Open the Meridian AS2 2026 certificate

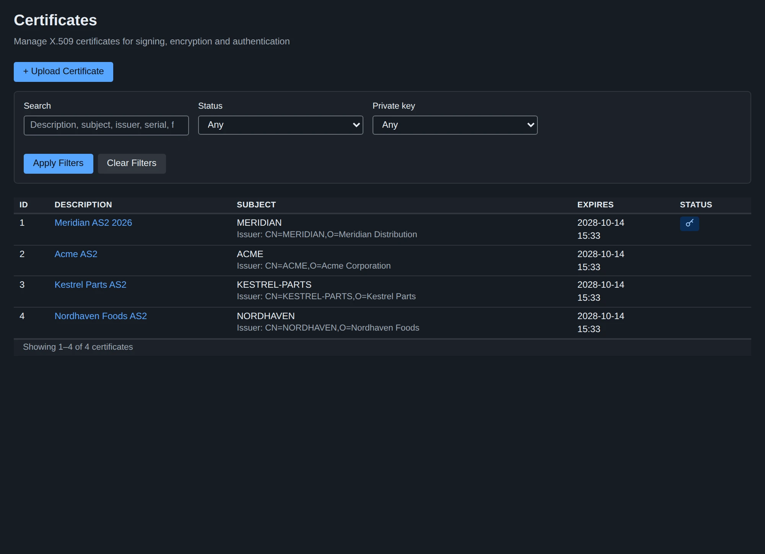tap(93, 223)
